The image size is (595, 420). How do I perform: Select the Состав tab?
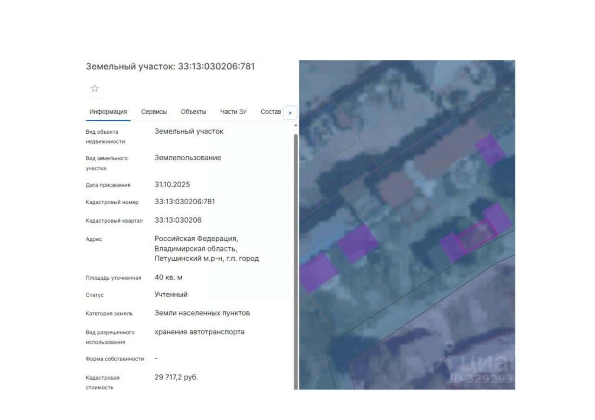pos(271,112)
